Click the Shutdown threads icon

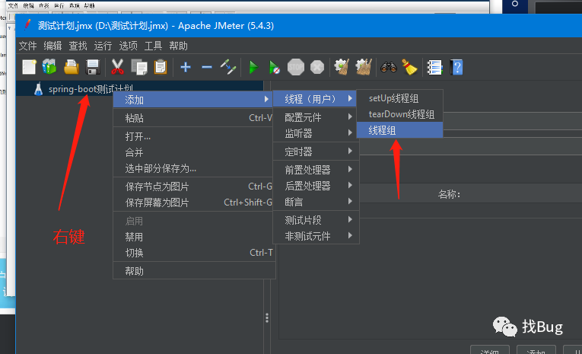317,67
